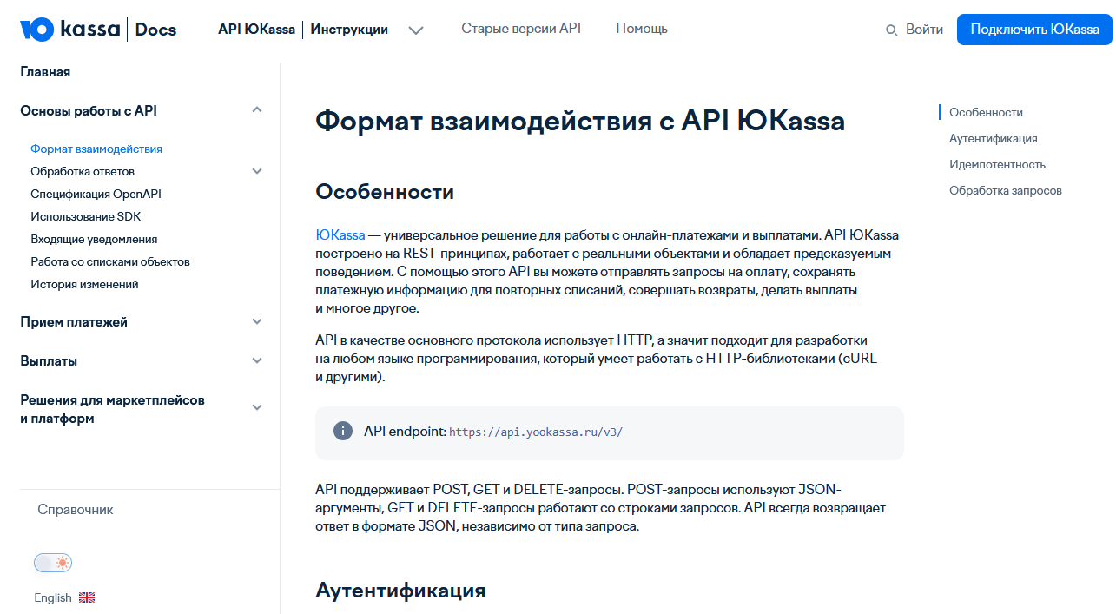
Task: Select Формат взаимодействия in the sidebar
Action: tap(96, 149)
